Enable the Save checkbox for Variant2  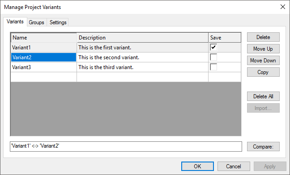coord(213,57)
